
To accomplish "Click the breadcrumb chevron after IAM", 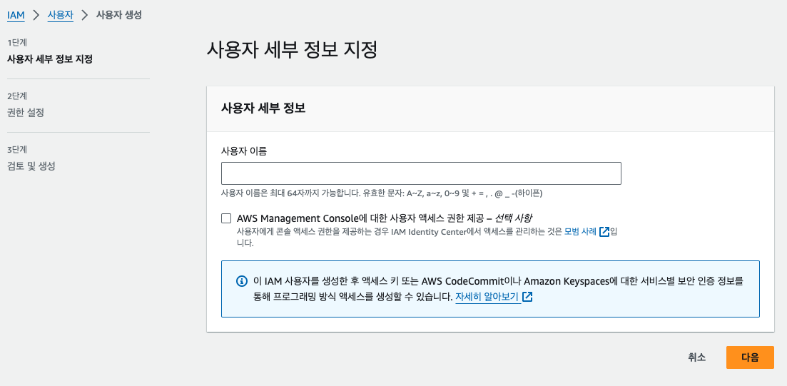I will pos(36,15).
